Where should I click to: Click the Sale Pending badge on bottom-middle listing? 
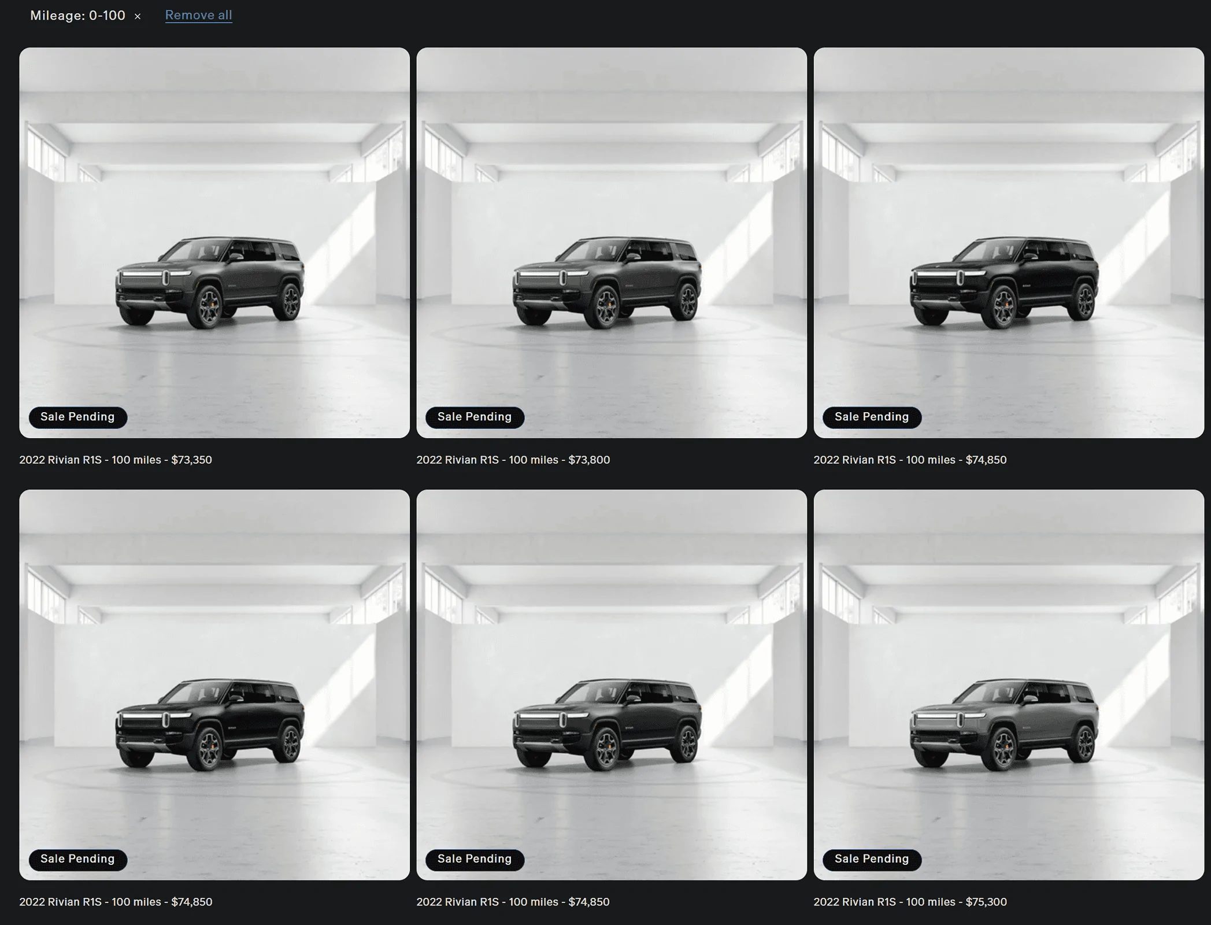[x=474, y=859]
